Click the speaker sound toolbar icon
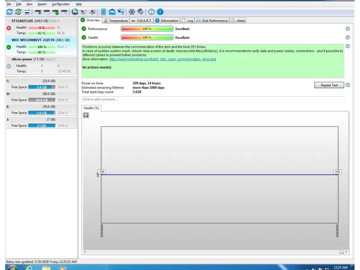Image resolution: width=360 pixels, height=270 pixels. click(140, 12)
